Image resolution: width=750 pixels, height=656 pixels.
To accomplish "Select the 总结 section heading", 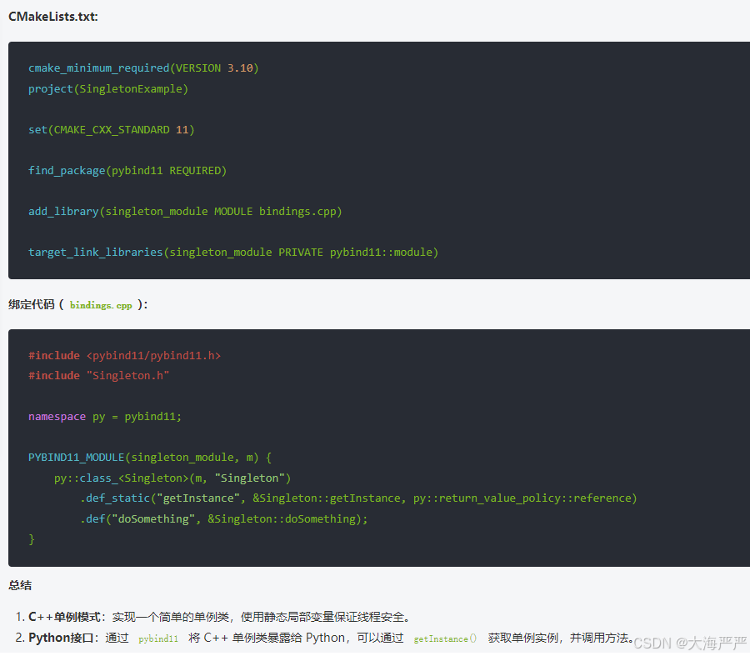I will (20, 585).
